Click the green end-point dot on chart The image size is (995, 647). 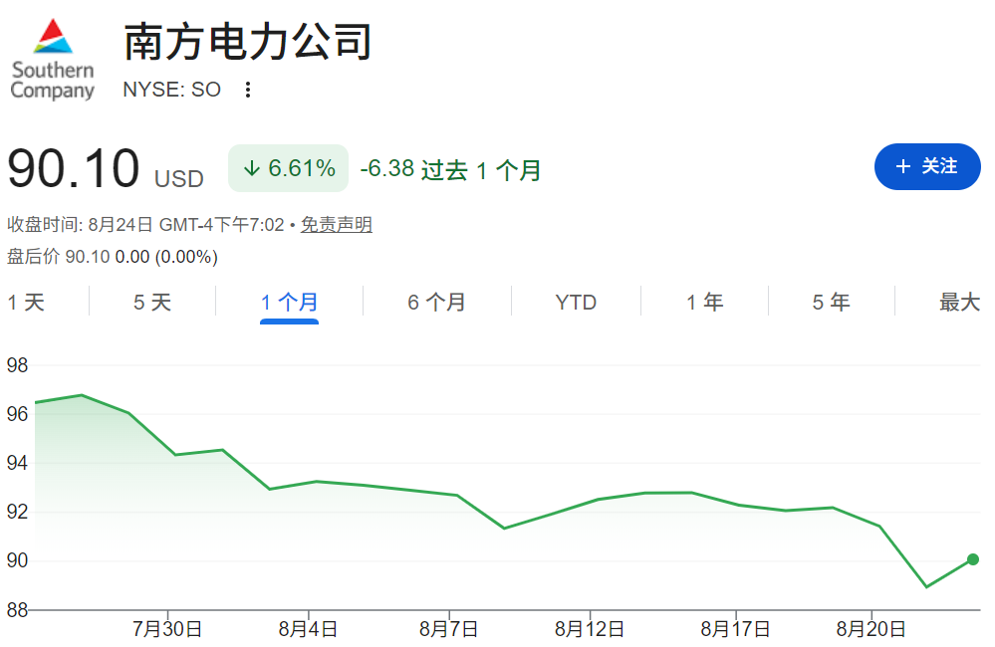(x=973, y=559)
